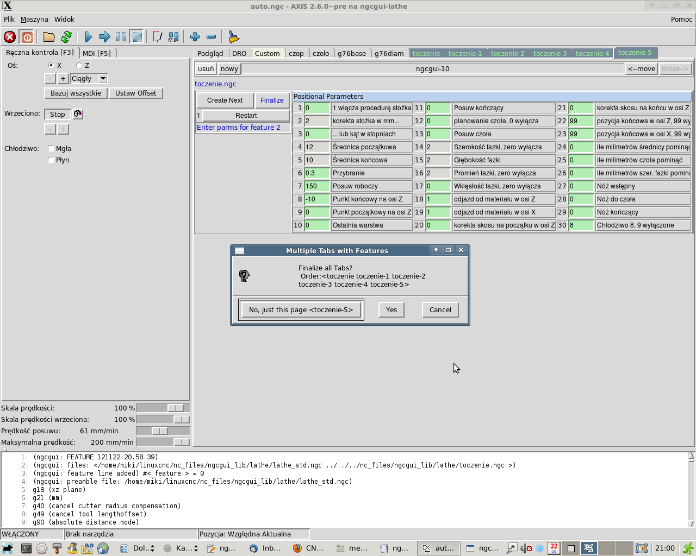Select the Z axis radio button

point(79,65)
